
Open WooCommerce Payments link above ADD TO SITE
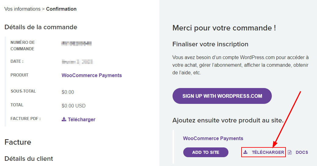click(213, 138)
